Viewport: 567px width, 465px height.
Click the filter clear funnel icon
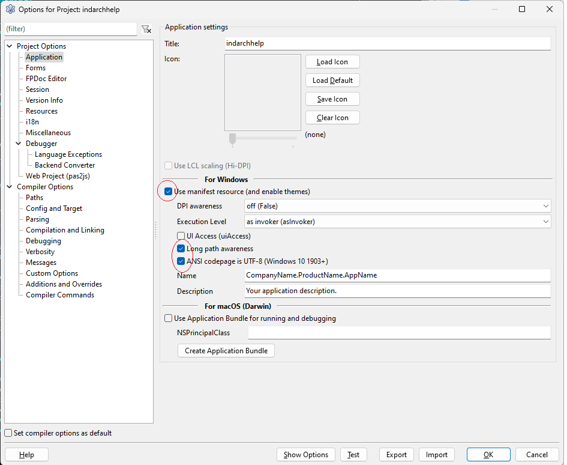pyautogui.click(x=146, y=29)
